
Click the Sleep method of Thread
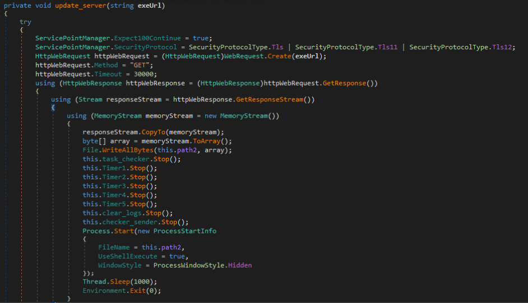point(120,282)
